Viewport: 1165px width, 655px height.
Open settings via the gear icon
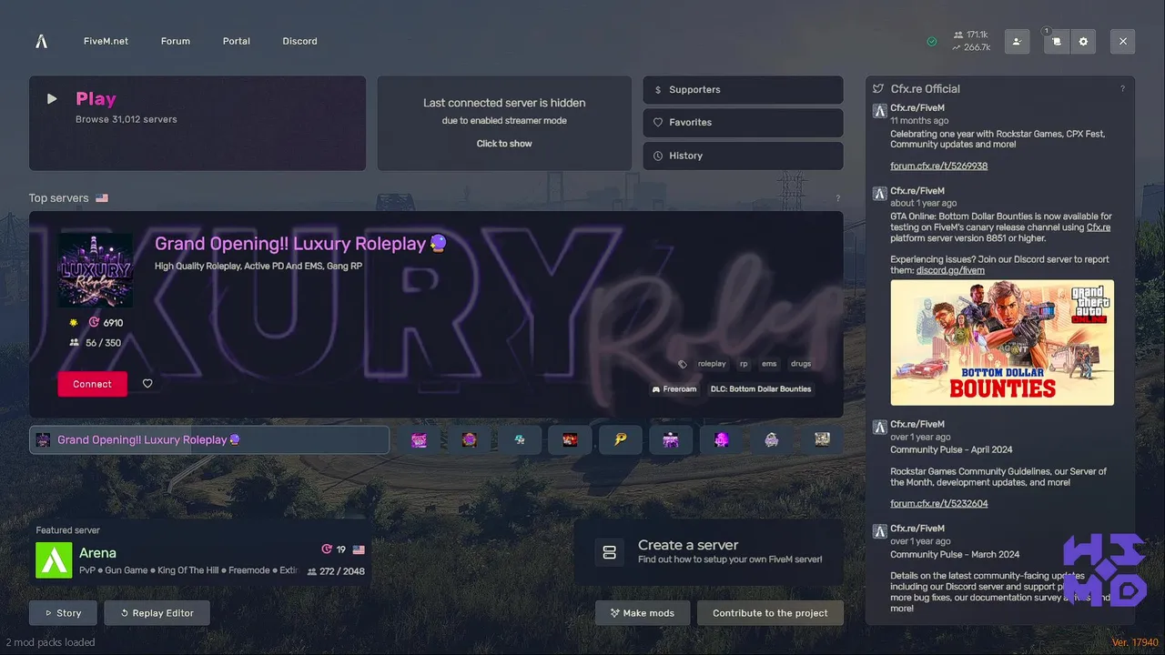pyautogui.click(x=1083, y=41)
